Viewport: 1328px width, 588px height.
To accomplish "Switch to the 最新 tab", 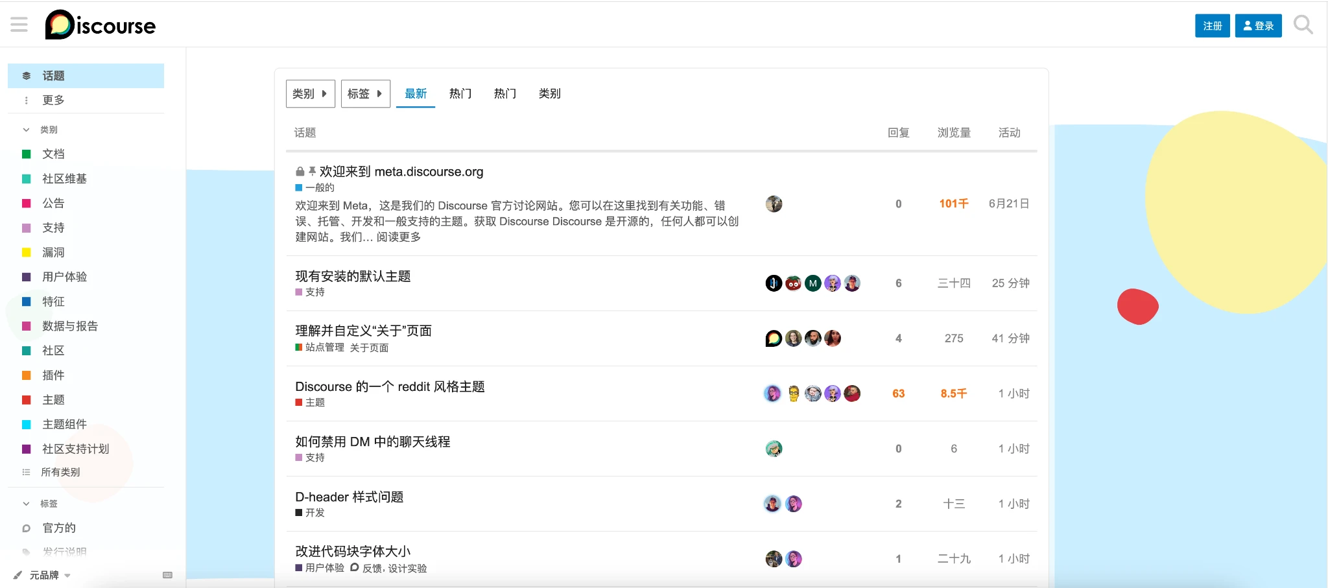I will (x=416, y=94).
